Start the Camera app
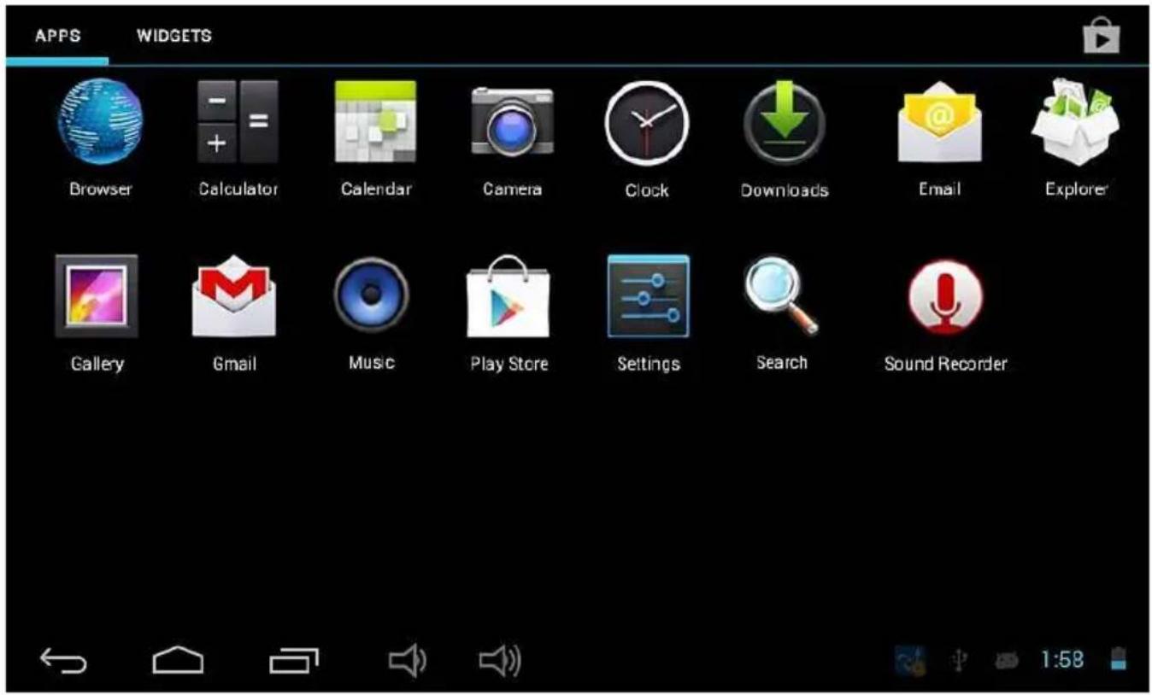This screenshot has width=1152, height=695. click(x=512, y=122)
